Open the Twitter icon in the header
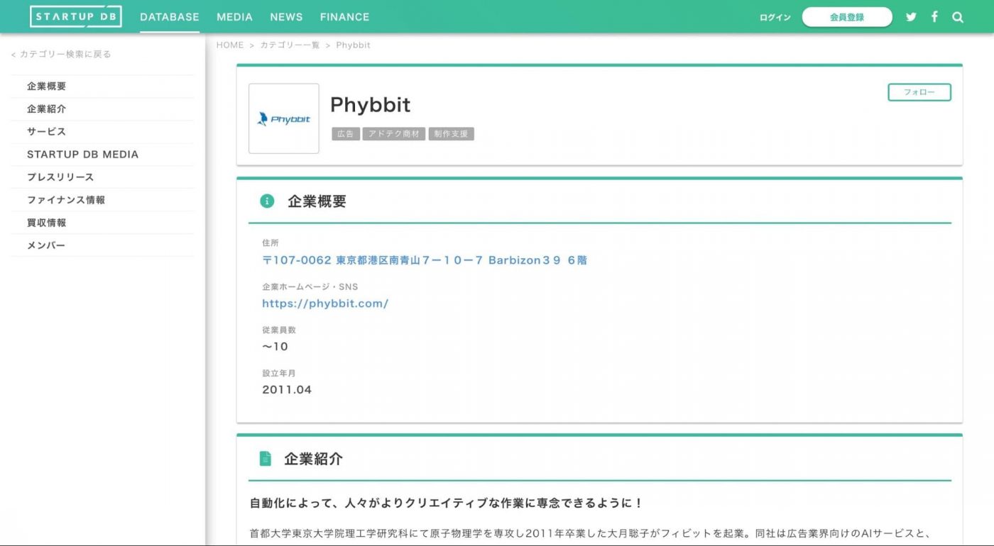994x546 pixels. tap(911, 16)
